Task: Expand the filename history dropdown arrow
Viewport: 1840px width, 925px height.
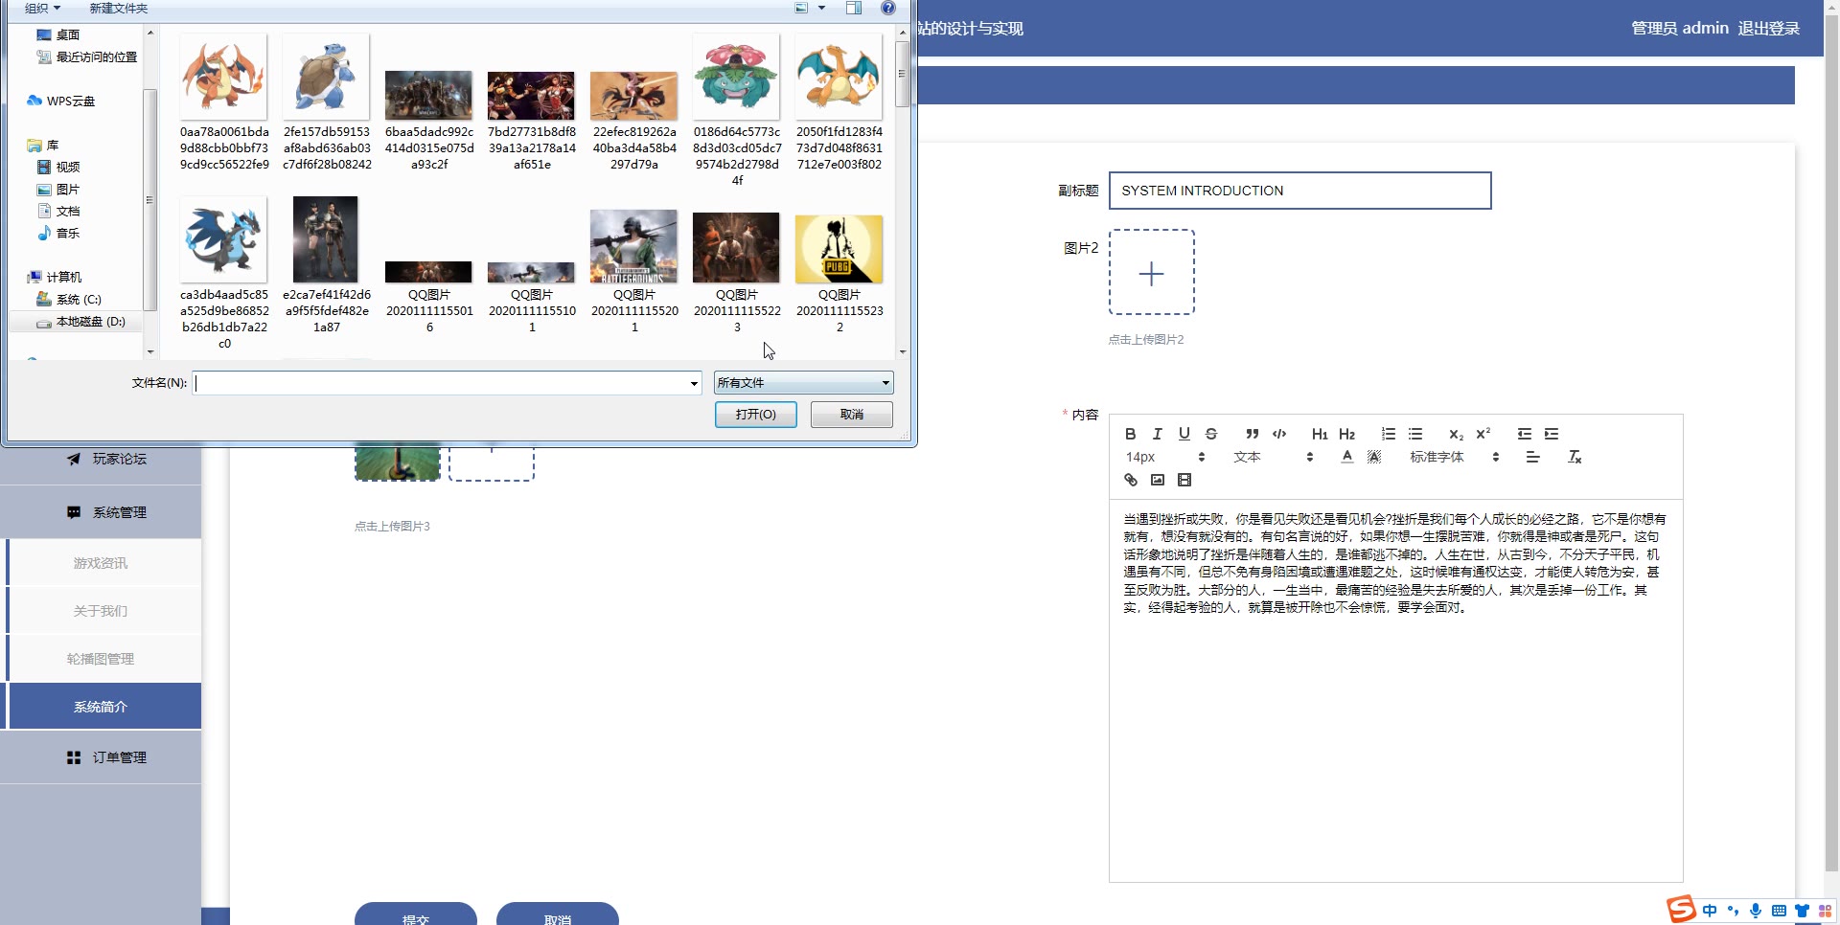Action: tap(694, 383)
